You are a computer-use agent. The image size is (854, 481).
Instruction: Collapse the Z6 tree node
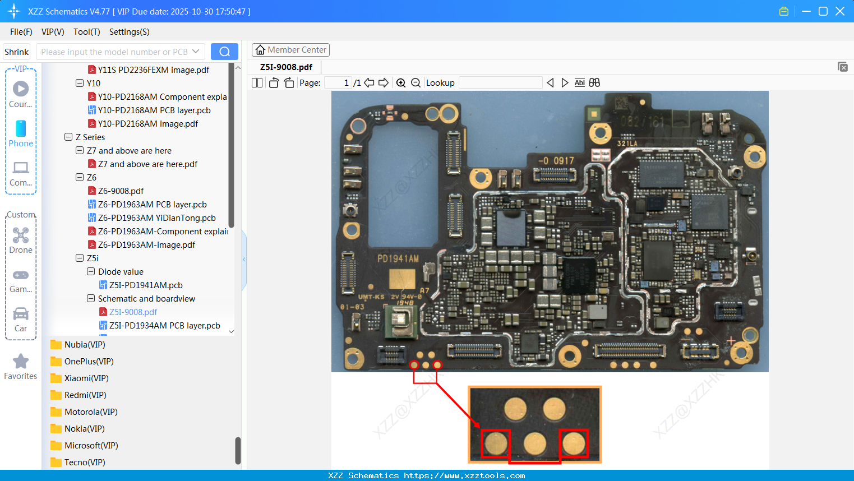coord(80,177)
